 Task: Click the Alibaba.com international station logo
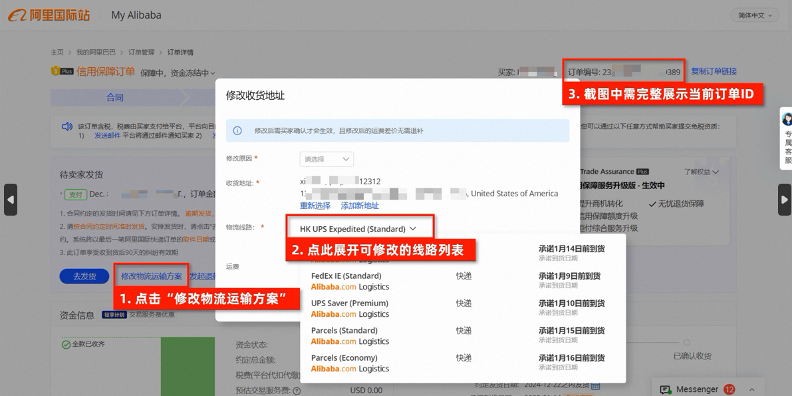49,15
